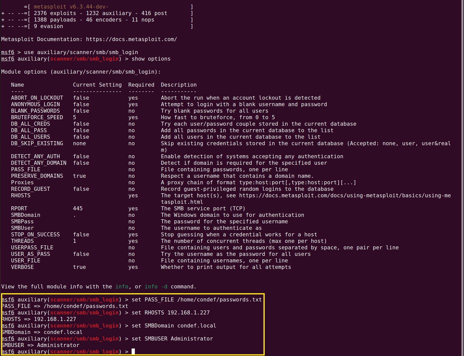Click the ABORT_ON_LOCKOUT option name
This screenshot has width=464, height=356.
37,98
